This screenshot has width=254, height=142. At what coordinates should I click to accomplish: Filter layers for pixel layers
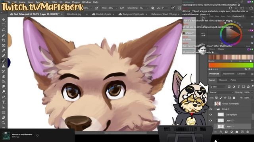pyautogui.click(x=229, y=87)
